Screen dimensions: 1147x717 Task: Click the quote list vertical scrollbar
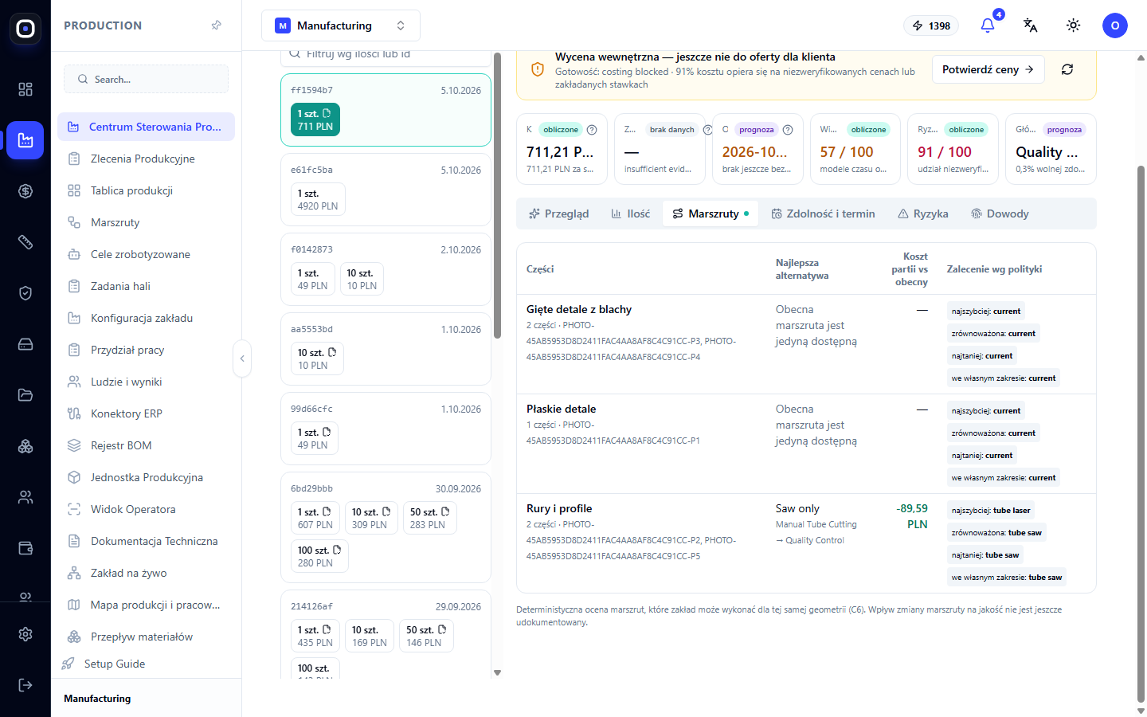498,195
